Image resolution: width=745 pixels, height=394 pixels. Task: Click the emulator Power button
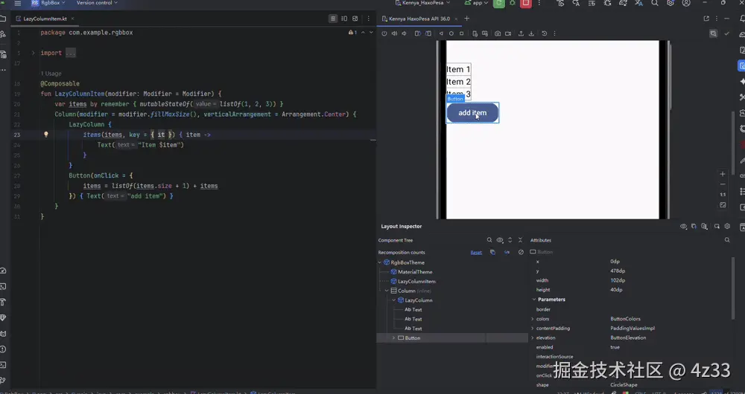(x=384, y=33)
